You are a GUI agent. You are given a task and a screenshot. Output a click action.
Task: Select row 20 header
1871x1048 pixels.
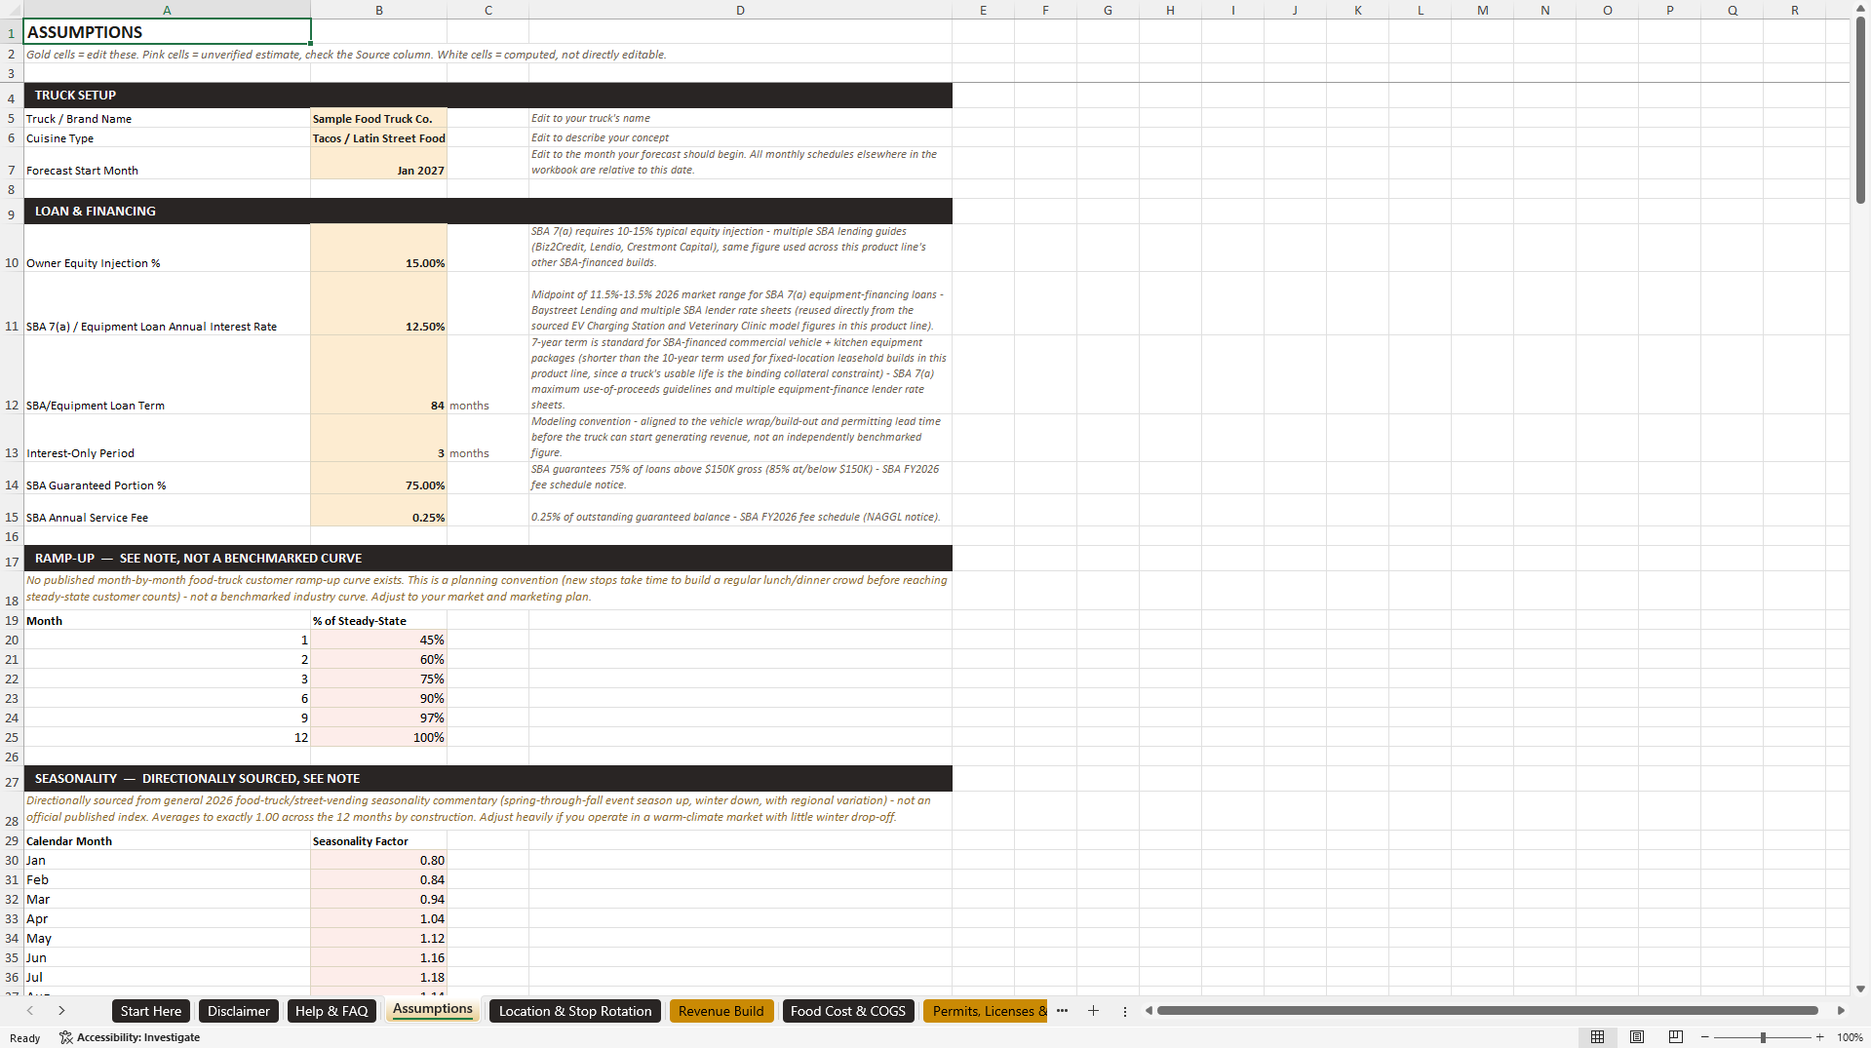pyautogui.click(x=12, y=640)
